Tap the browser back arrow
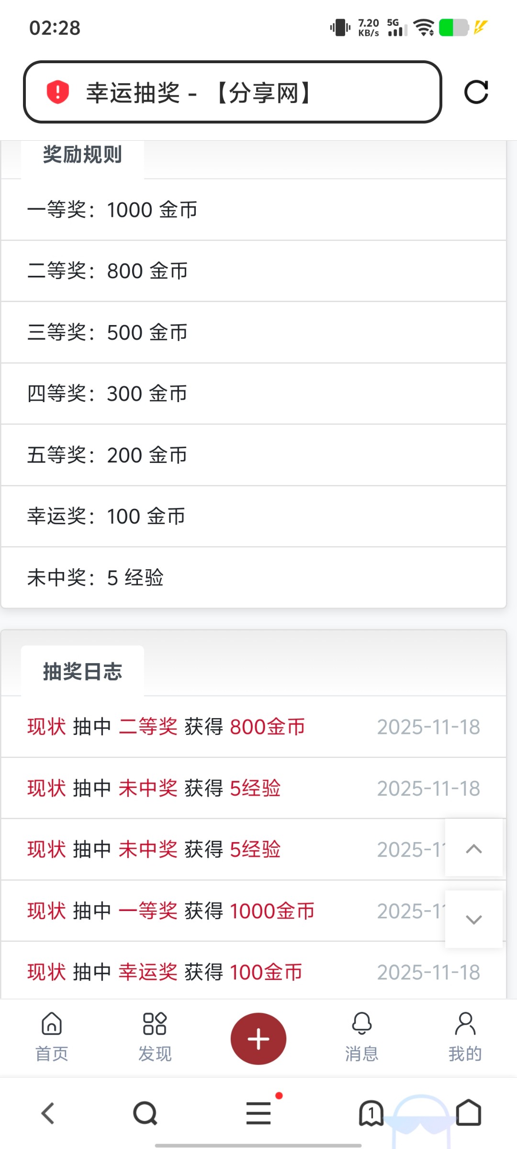Image resolution: width=517 pixels, height=1149 pixels. click(48, 1113)
